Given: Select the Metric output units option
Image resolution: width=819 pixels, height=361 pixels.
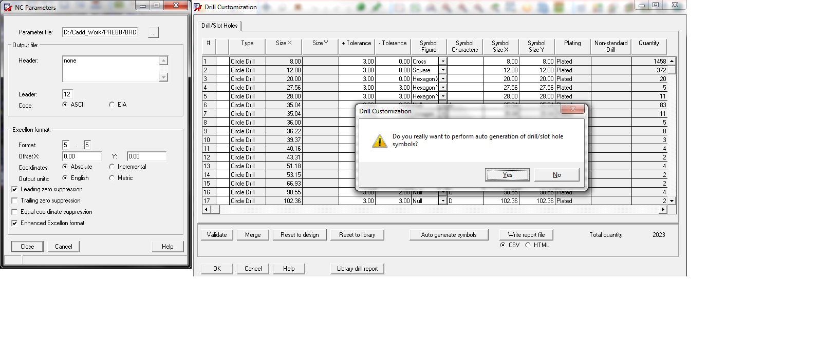Looking at the screenshot, I should click(x=111, y=178).
